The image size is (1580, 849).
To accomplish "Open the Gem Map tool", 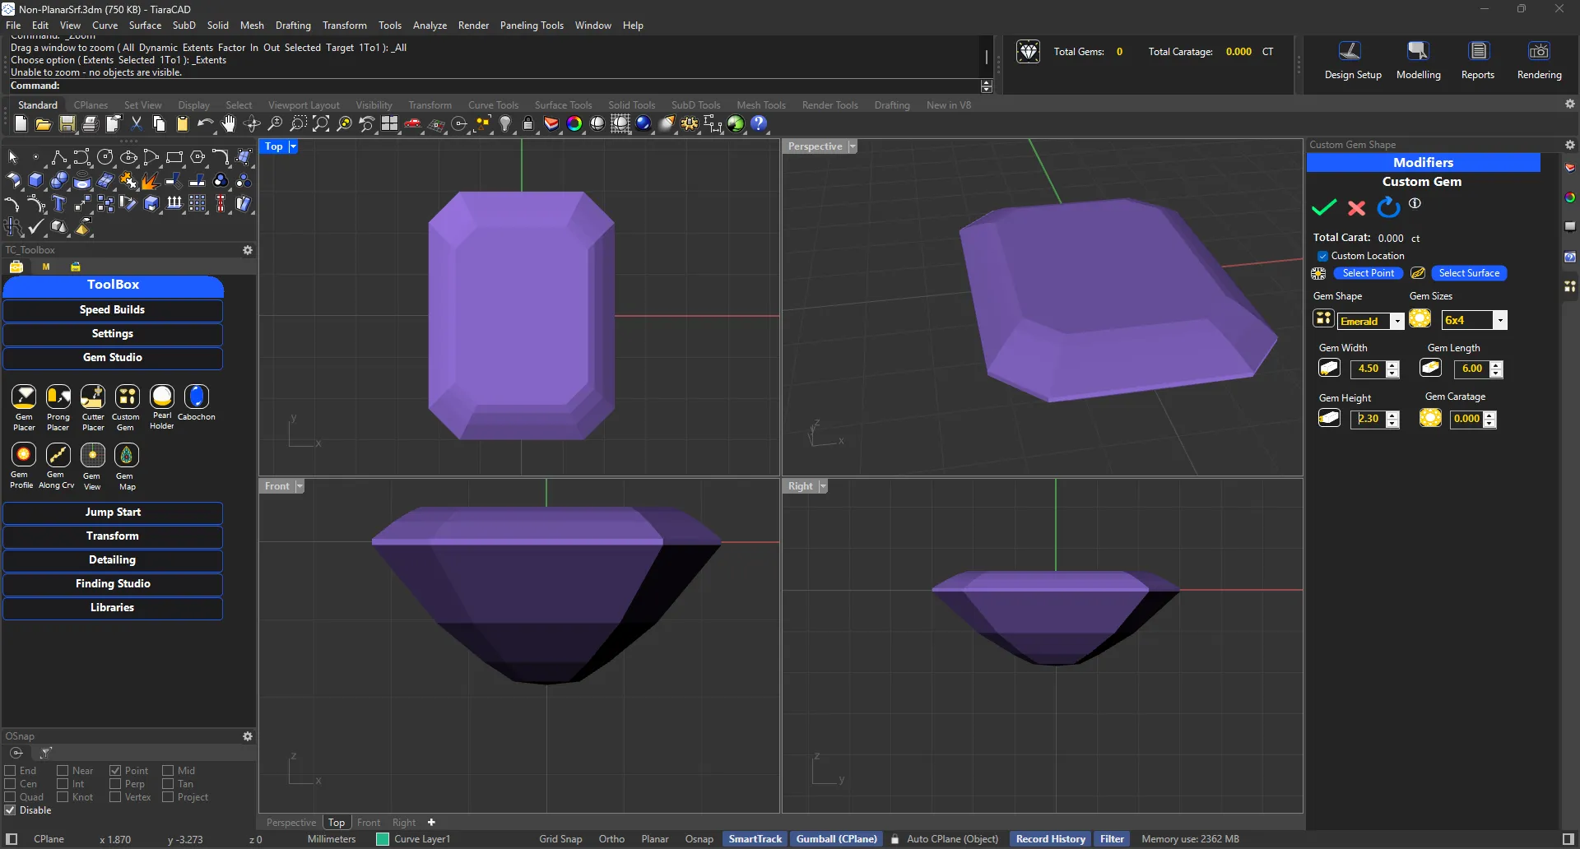I will click(127, 456).
